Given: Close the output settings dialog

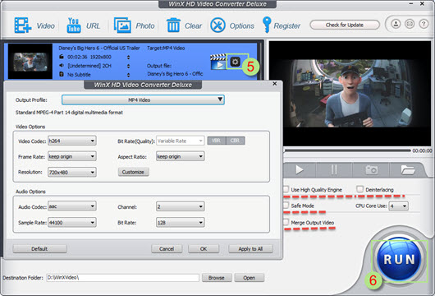Looking at the screenshot, I should (275, 83).
